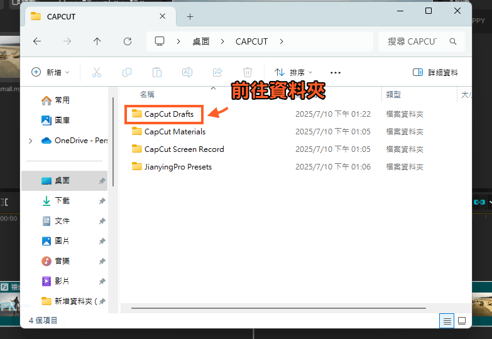Refresh the CAPCUT folder view
Image resolution: width=492 pixels, height=339 pixels.
click(128, 41)
